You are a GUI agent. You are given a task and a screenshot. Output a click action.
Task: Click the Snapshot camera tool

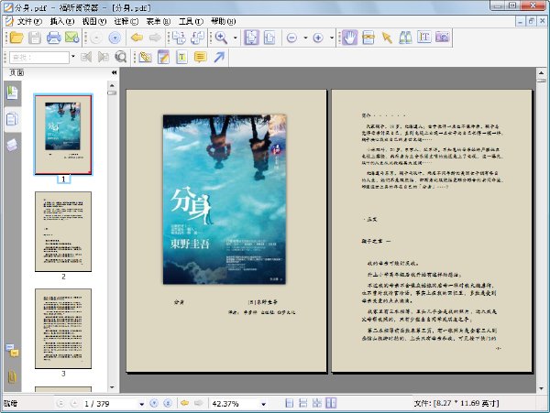tap(443, 38)
